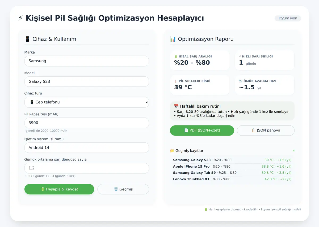This screenshot has width=319, height=227.
Task: Click the Geçmiş clear button
Action: tap(123, 189)
